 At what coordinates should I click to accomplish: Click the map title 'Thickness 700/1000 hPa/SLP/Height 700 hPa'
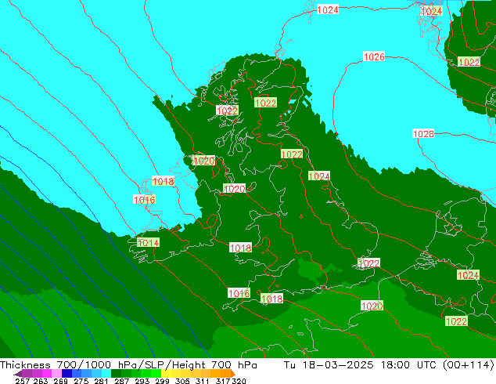(x=128, y=364)
